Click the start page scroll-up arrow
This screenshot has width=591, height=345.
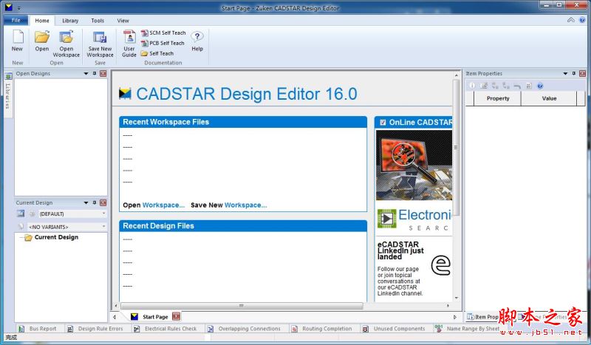point(457,75)
